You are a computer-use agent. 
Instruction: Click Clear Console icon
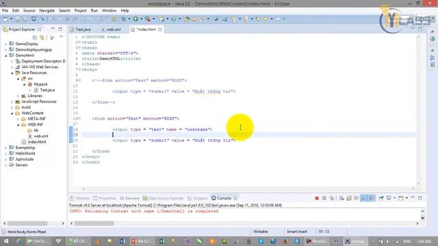[342, 198]
